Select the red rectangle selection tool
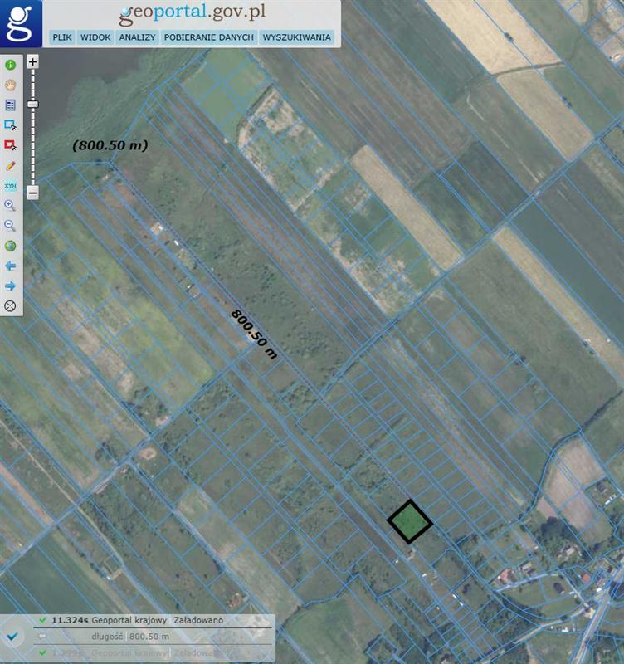 (x=11, y=145)
